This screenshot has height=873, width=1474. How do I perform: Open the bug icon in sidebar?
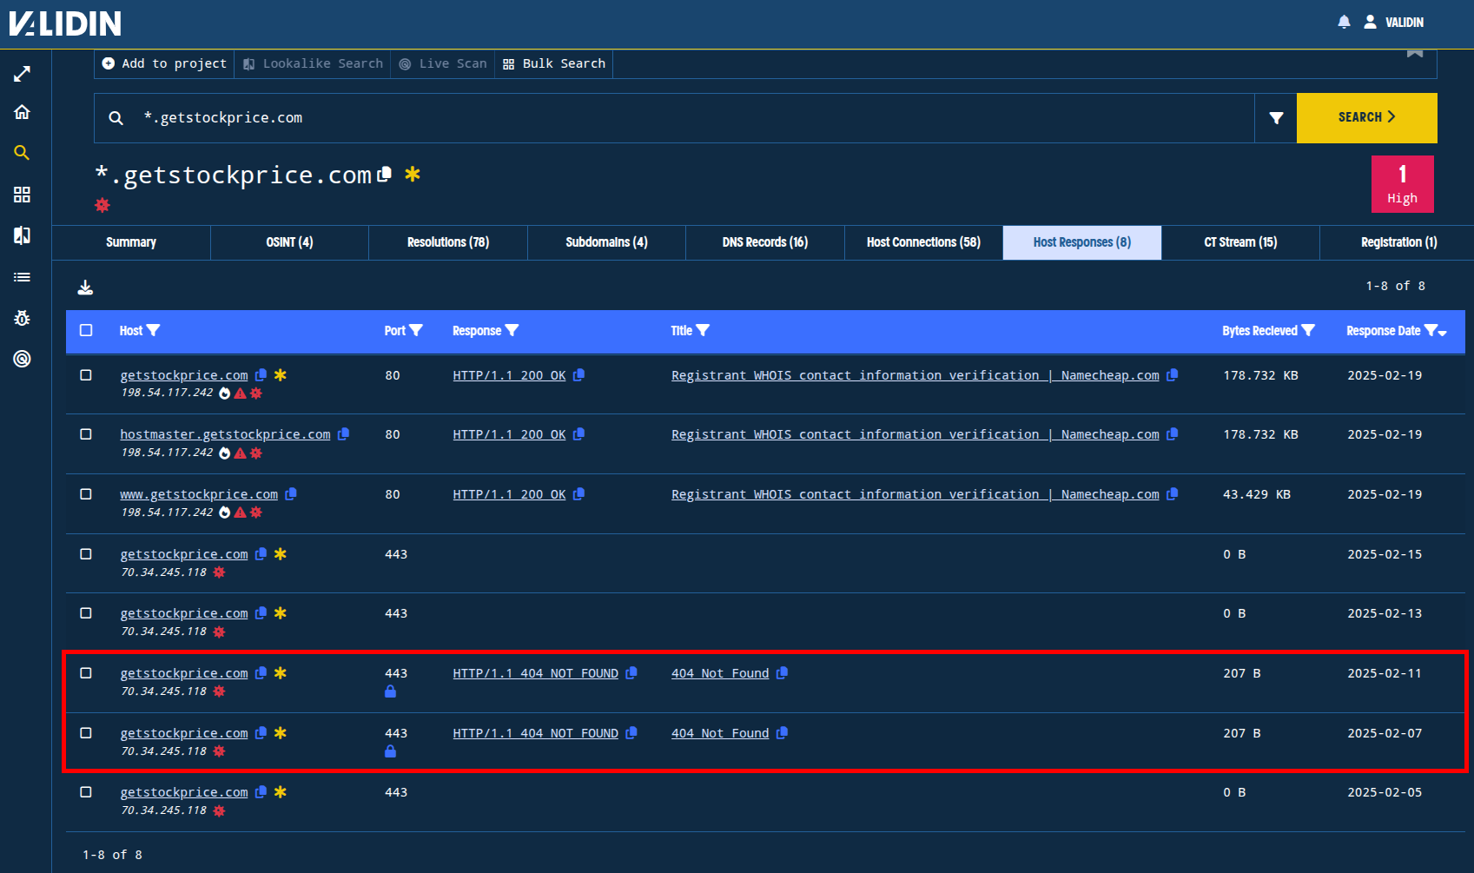tap(22, 318)
